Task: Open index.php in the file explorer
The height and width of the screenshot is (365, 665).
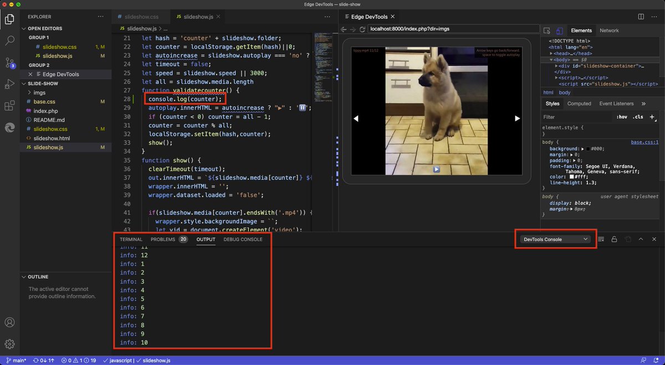Action: (x=45, y=111)
